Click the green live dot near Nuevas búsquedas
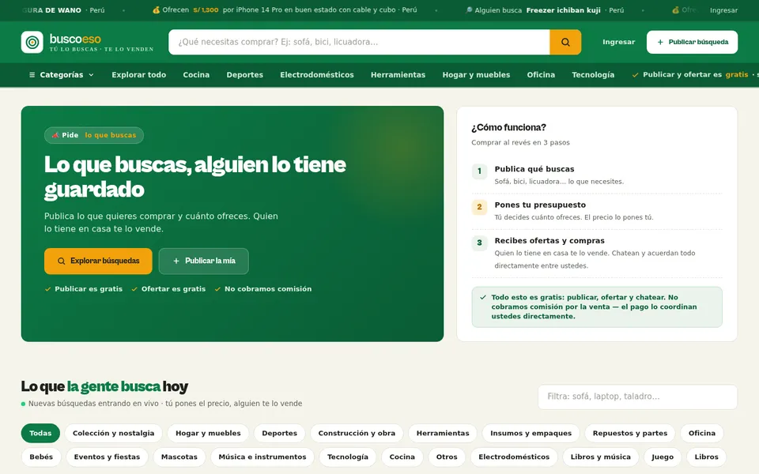The image size is (759, 474). [23, 404]
